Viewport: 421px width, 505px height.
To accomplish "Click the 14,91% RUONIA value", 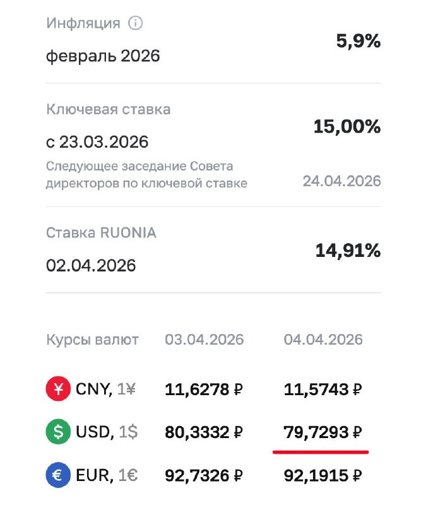I will (x=348, y=251).
